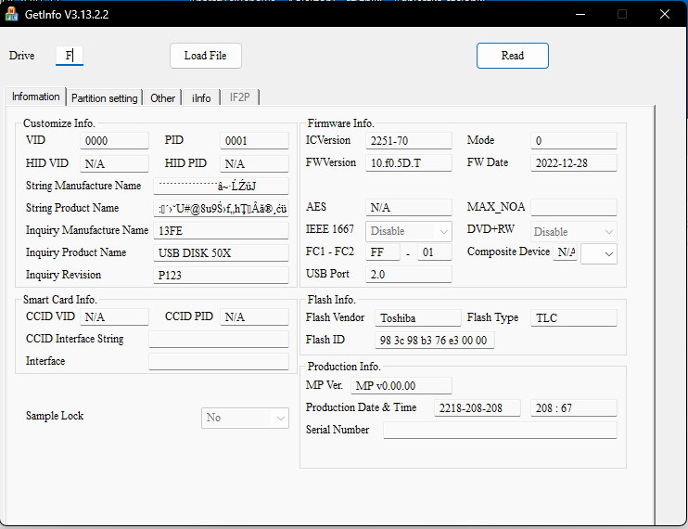688x529 pixels.
Task: Click the Flash Type field TLC
Action: click(574, 318)
